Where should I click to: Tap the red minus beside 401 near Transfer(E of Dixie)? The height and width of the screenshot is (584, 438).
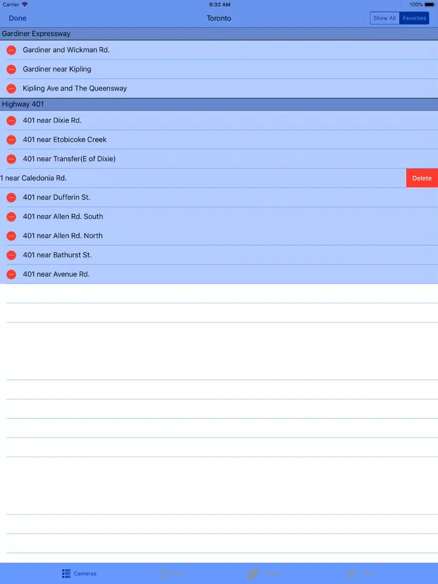point(11,159)
